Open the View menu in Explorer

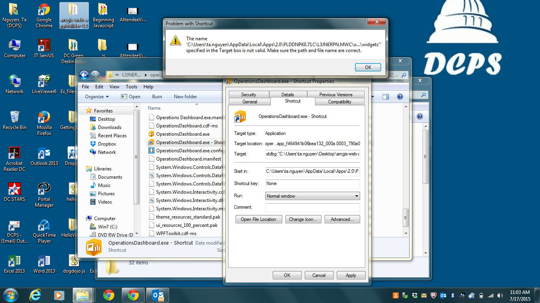click(114, 87)
